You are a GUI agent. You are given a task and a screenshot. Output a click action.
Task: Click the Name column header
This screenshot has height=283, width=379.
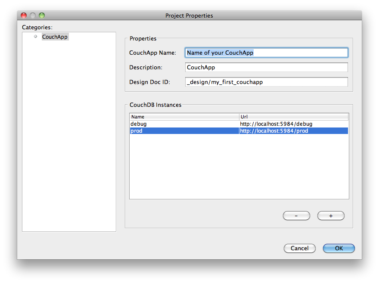click(184, 117)
